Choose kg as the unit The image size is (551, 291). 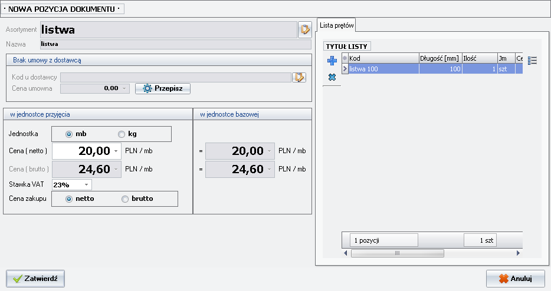(122, 134)
